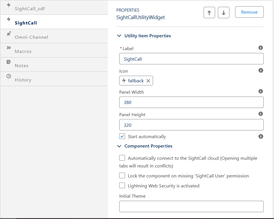This screenshot has height=219, width=274.
Task: Click the Component Properties heading text
Action: pyautogui.click(x=148, y=146)
